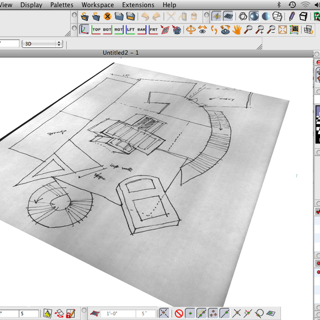Open the Workspace menu
The width and height of the screenshot is (320, 320).
pyautogui.click(x=98, y=5)
